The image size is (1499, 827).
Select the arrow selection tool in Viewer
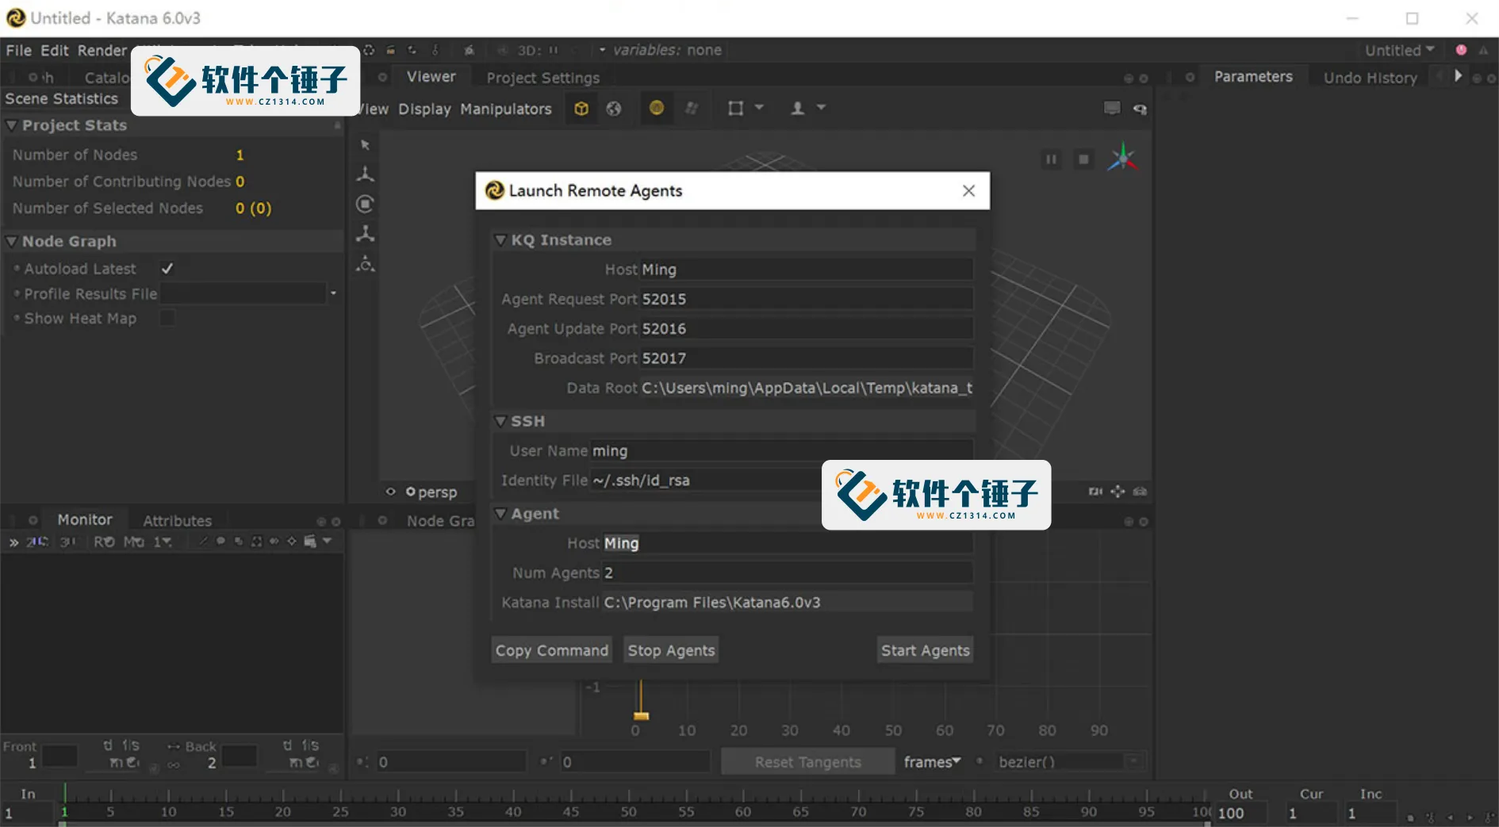pyautogui.click(x=365, y=145)
